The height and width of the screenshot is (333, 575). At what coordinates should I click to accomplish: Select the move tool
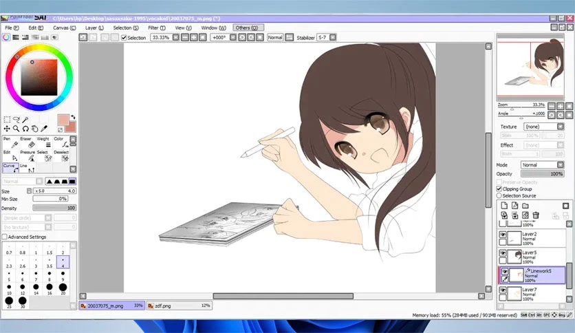click(x=7, y=129)
